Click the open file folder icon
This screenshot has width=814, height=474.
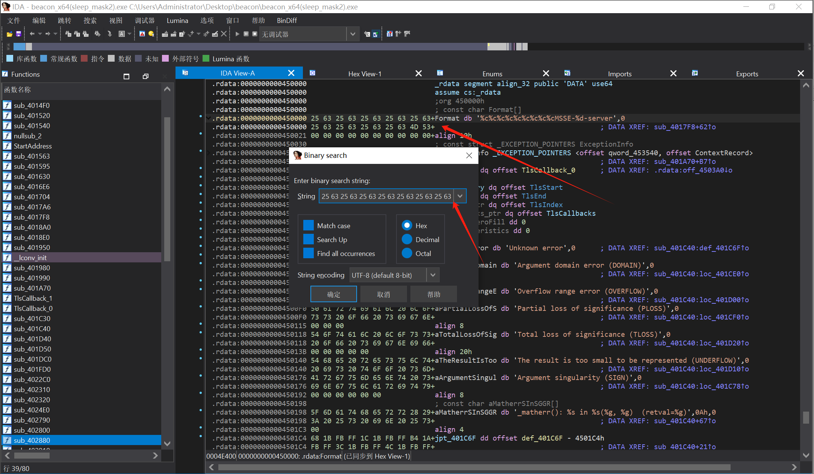coord(9,34)
